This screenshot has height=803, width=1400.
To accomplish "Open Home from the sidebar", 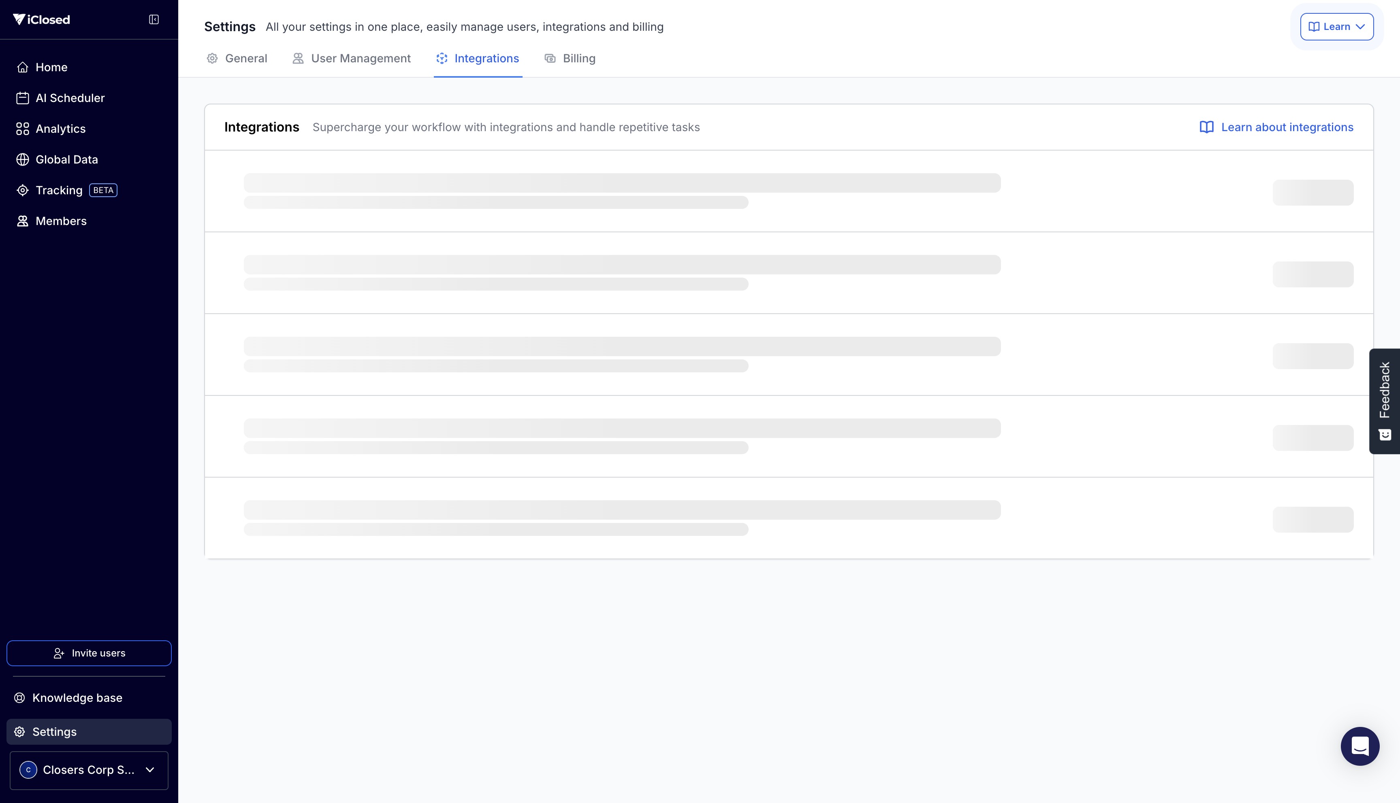I will coord(51,67).
